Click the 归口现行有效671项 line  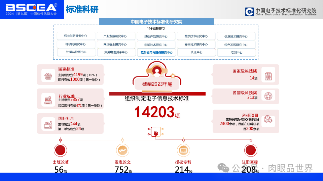(80, 106)
